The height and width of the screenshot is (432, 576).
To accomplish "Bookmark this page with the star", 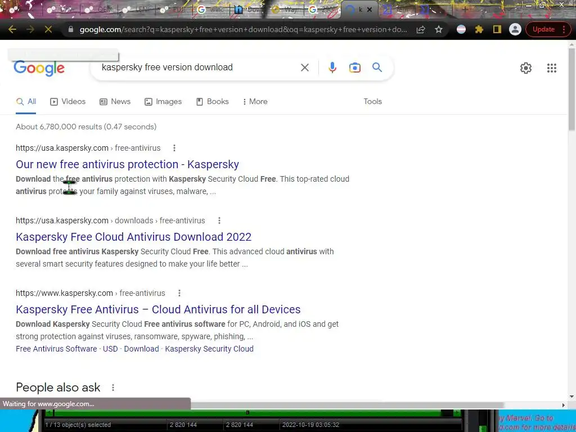I will [439, 29].
